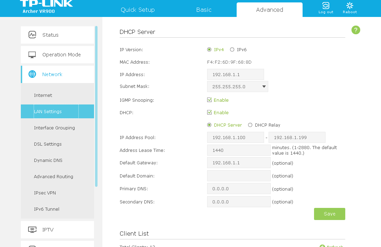Click the Default Domain field
Screen dimensions: 381x247
tap(239, 176)
